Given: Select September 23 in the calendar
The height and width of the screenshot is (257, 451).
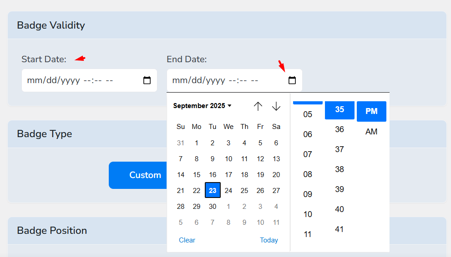Looking at the screenshot, I should 213,191.
